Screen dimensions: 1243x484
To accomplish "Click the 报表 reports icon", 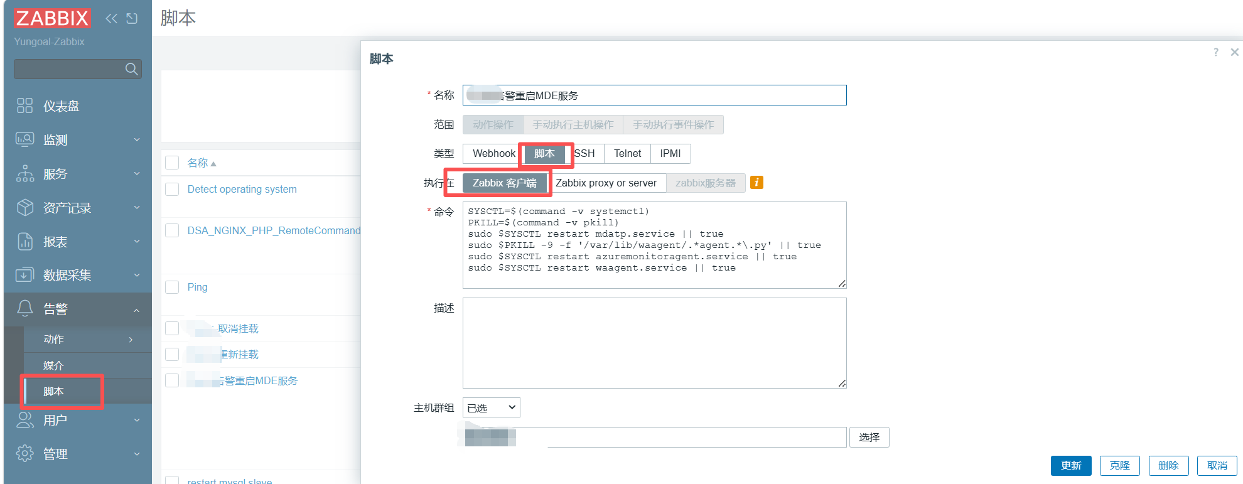I will click(24, 241).
